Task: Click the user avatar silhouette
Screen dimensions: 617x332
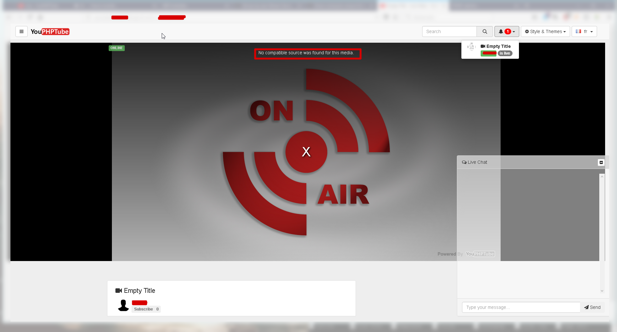Action: (x=123, y=305)
